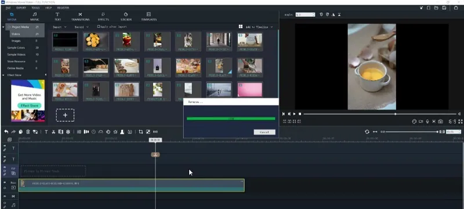Toggle the pencil edit lock on first text track

point(5,150)
